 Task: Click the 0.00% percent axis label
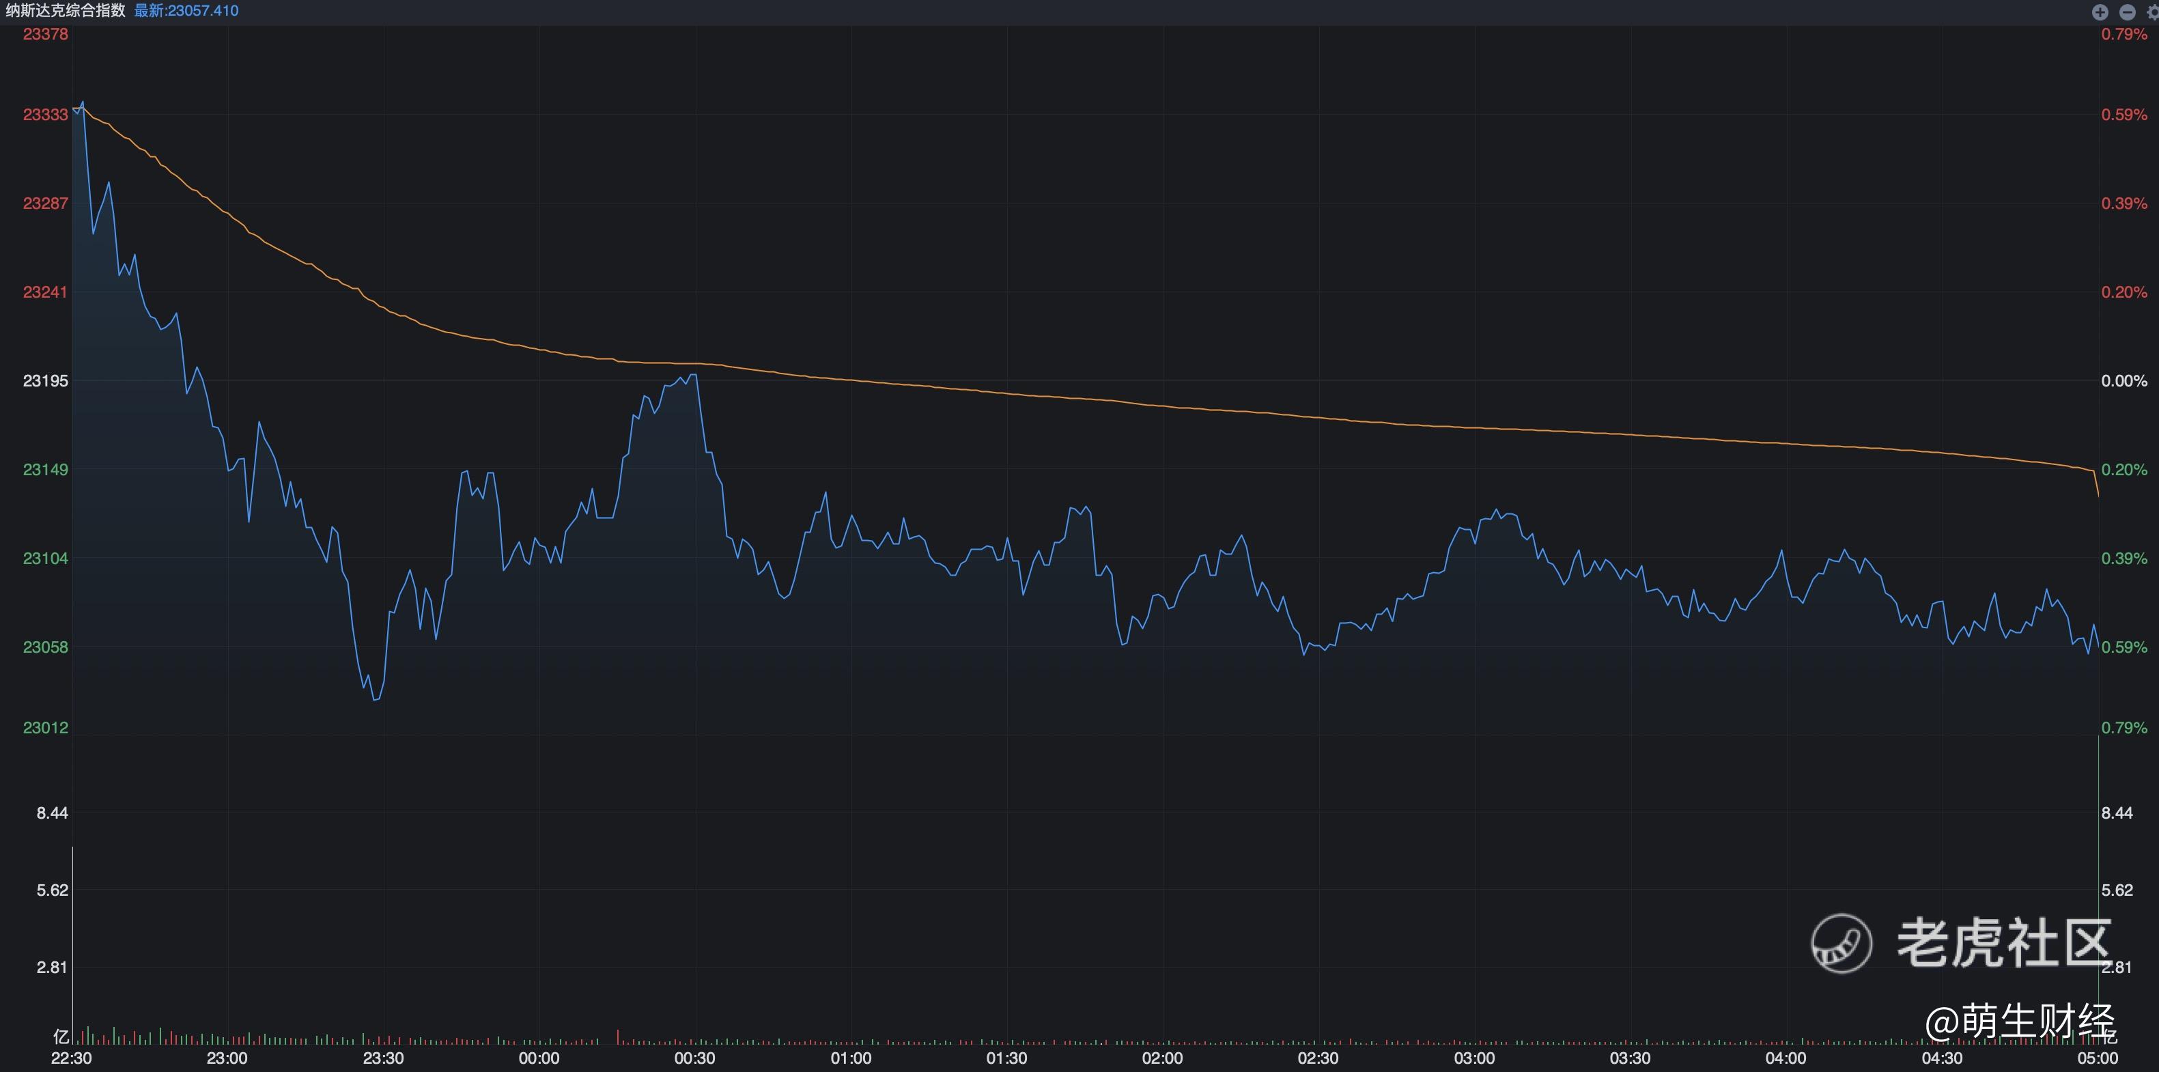tap(2123, 380)
